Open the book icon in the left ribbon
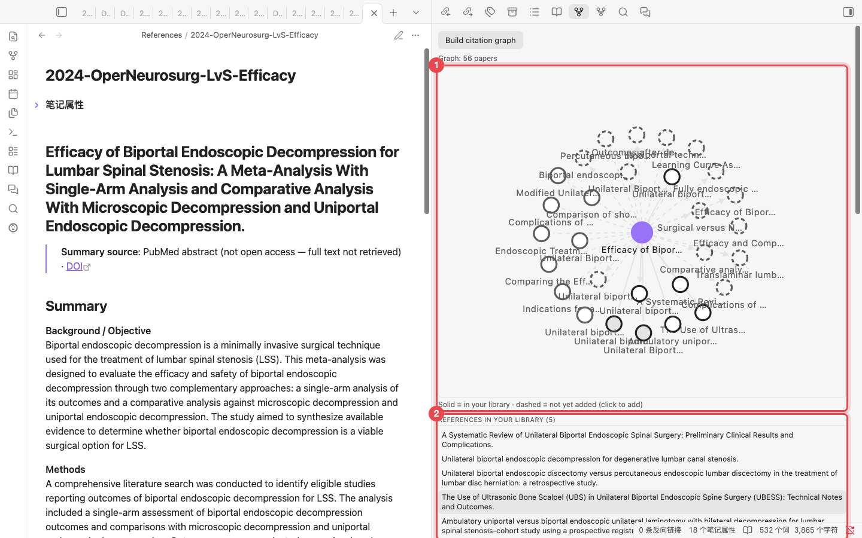The image size is (862, 538). (x=13, y=170)
